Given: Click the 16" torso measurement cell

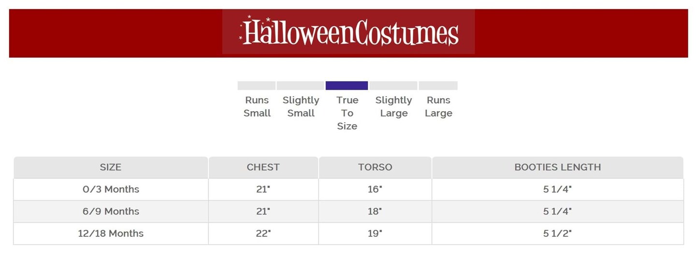Looking at the screenshot, I should pyautogui.click(x=375, y=189).
